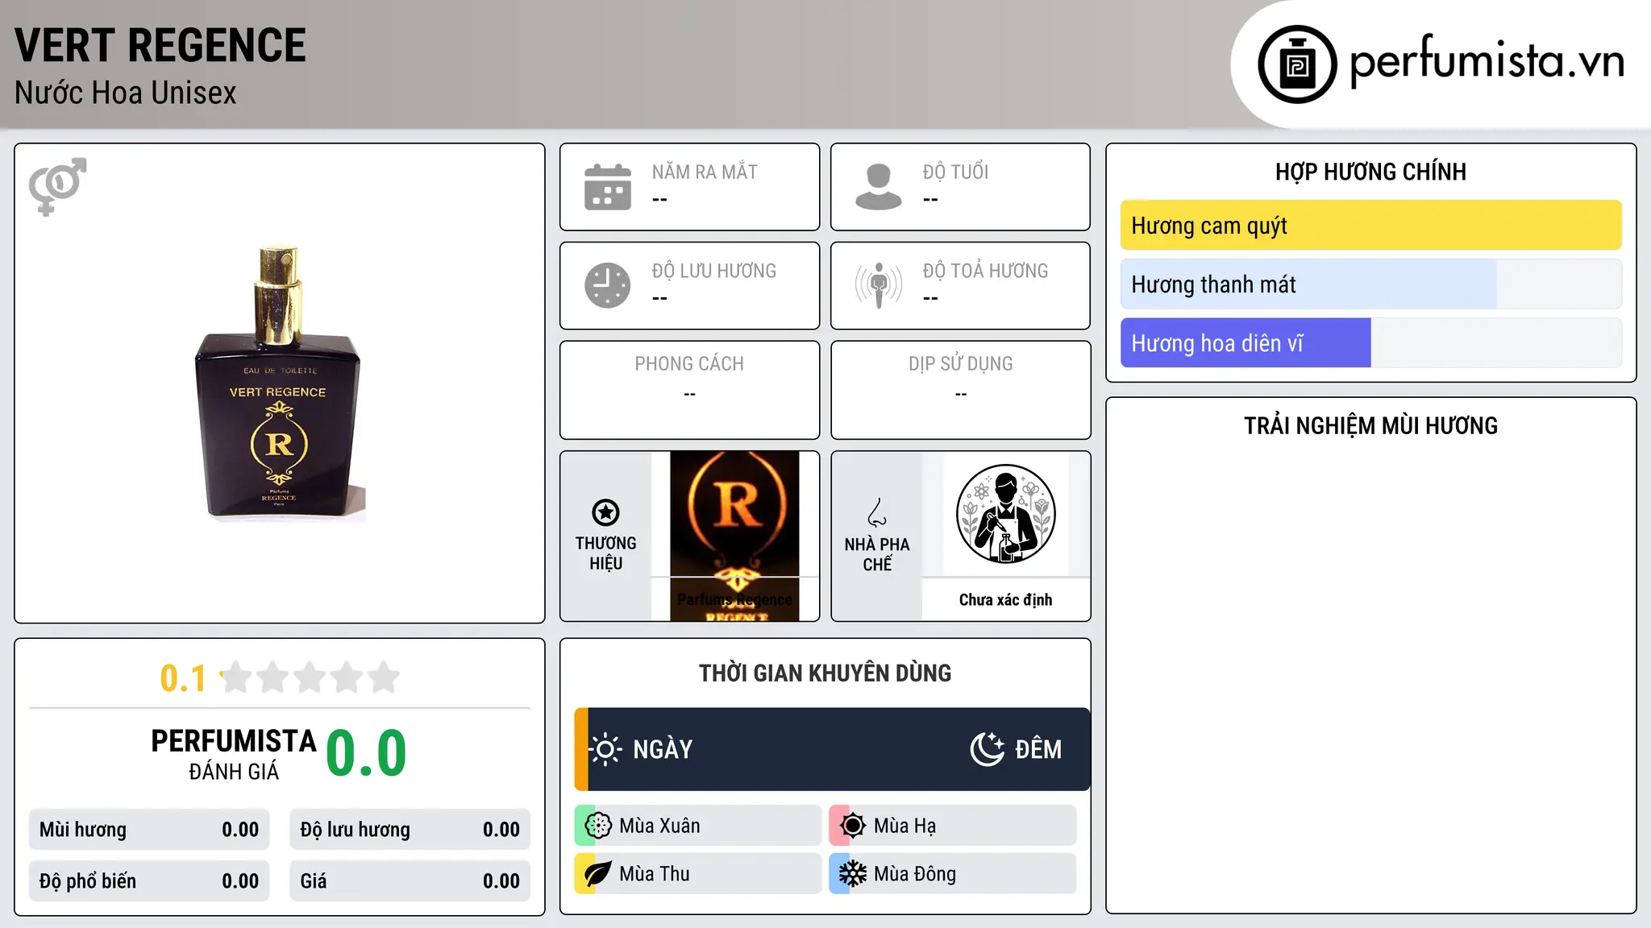Click the NĂM RA MẮT label
The height and width of the screenshot is (928, 1651).
pyautogui.click(x=705, y=172)
